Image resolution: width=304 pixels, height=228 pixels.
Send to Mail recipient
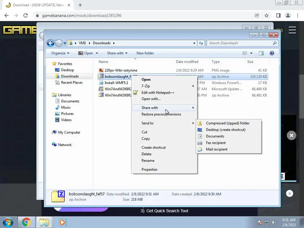(x=229, y=149)
